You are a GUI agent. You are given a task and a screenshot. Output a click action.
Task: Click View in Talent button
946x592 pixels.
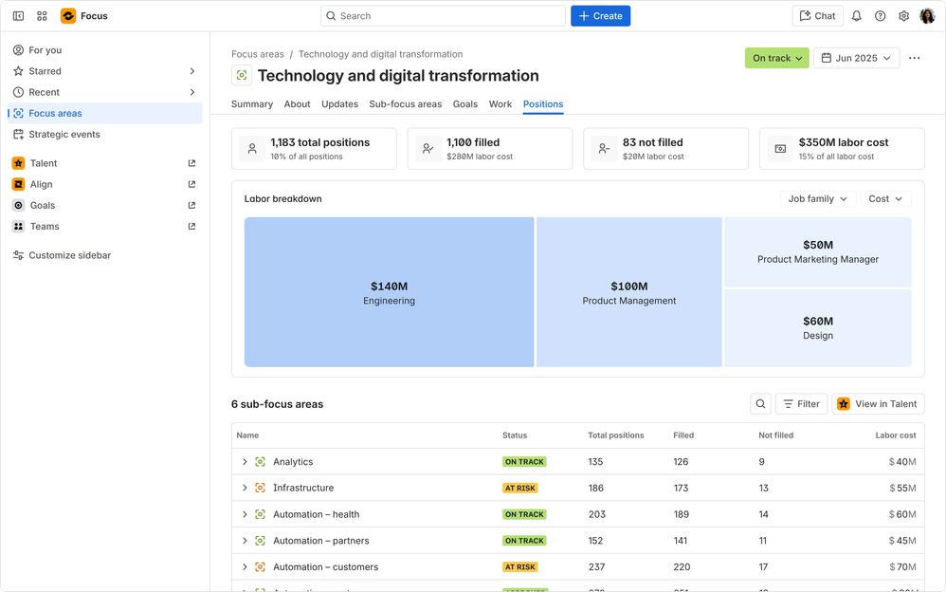click(x=878, y=404)
